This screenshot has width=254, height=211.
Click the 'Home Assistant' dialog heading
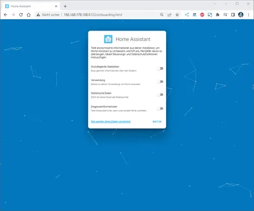click(133, 39)
